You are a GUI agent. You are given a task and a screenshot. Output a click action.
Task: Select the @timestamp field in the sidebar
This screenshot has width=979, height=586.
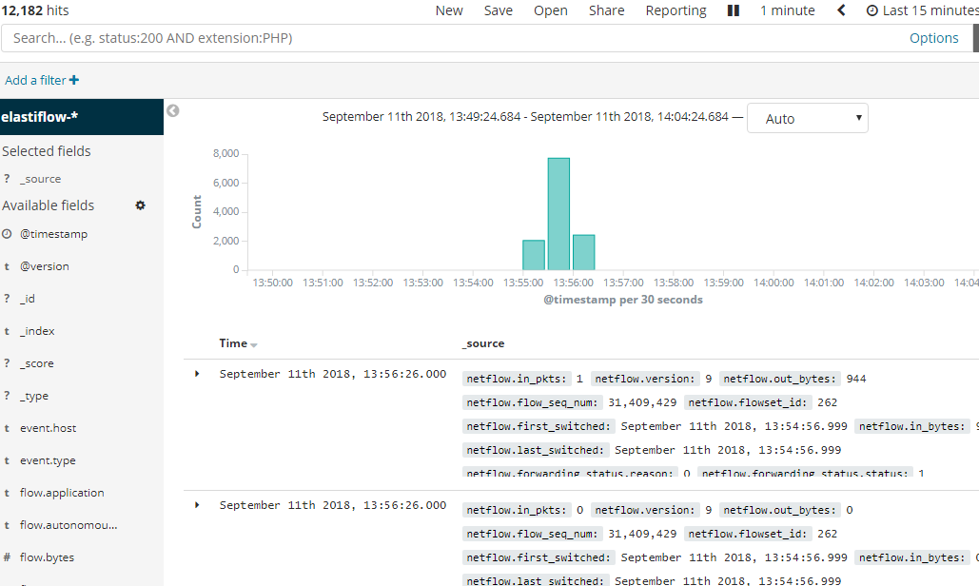tap(53, 234)
